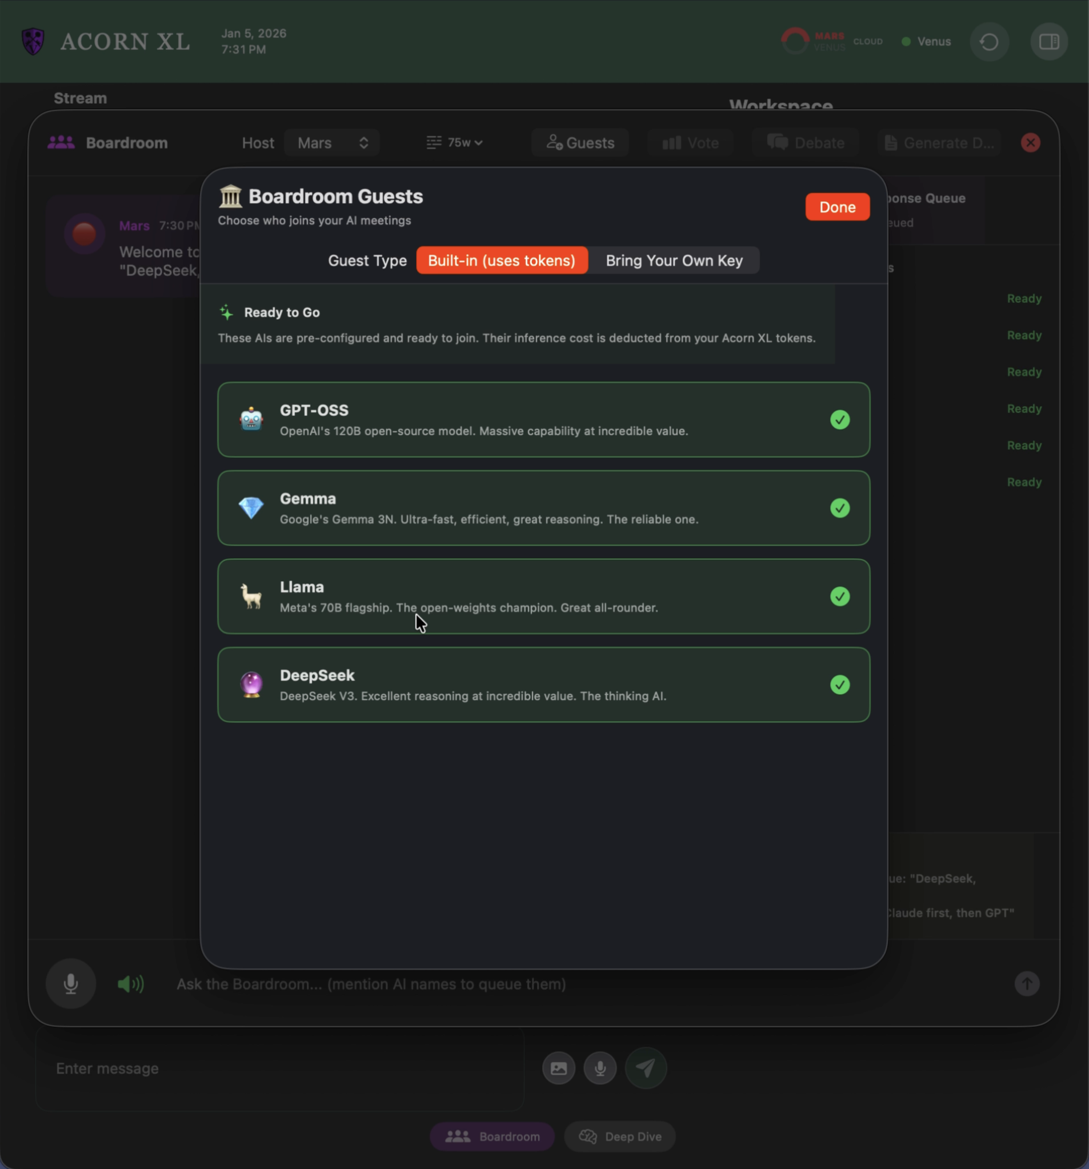Screen dimensions: 1089x1169
Task: Disable Llama as a boardroom guest
Action: [x=840, y=596]
